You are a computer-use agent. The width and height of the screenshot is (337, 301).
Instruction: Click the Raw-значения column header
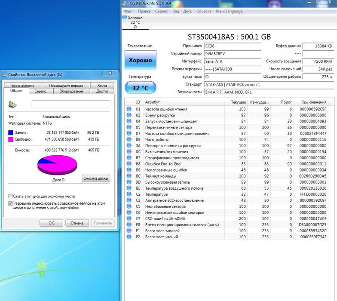311,102
